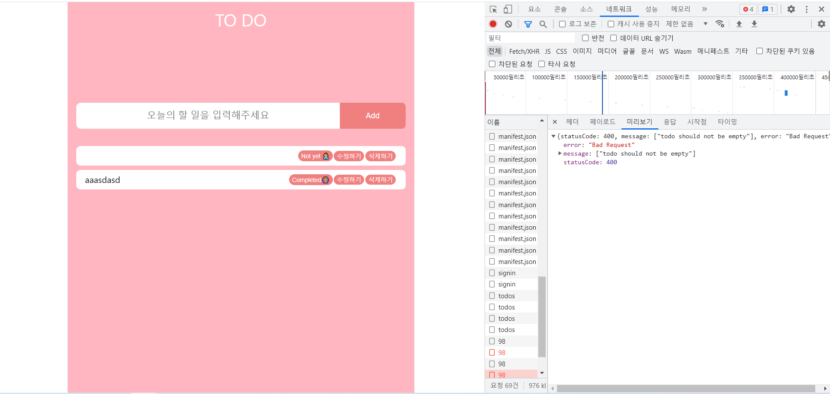
Task: Focus the network 필터 text field
Action: pyautogui.click(x=531, y=38)
